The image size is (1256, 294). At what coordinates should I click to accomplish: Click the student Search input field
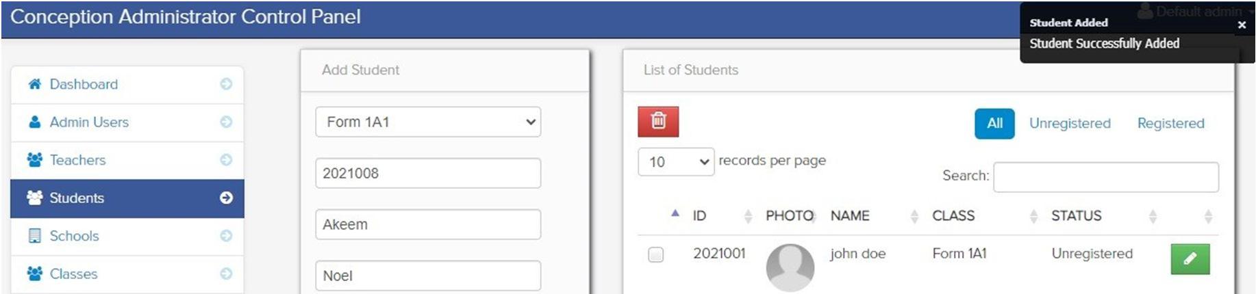coord(1105,176)
